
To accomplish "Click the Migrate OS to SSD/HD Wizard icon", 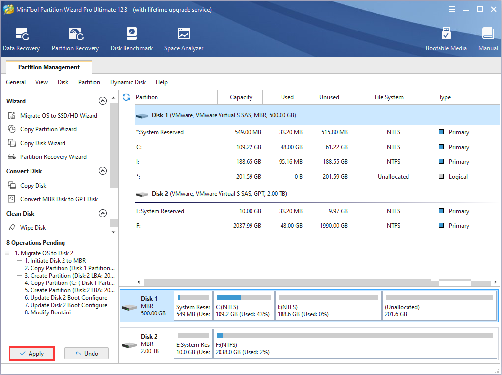I will pos(12,116).
